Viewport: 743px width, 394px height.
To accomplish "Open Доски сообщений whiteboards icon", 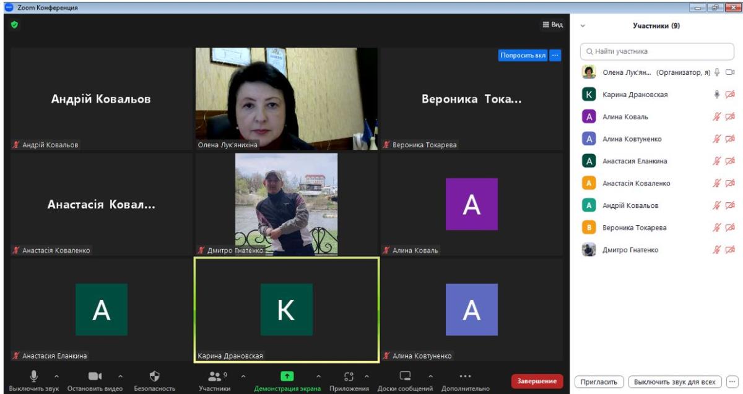I will point(405,376).
